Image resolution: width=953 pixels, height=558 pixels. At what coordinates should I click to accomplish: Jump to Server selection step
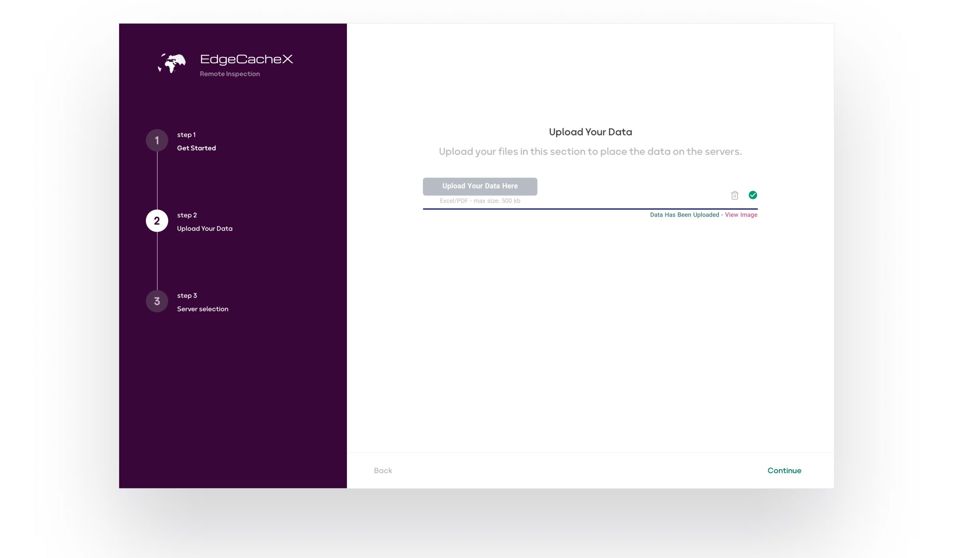202,309
